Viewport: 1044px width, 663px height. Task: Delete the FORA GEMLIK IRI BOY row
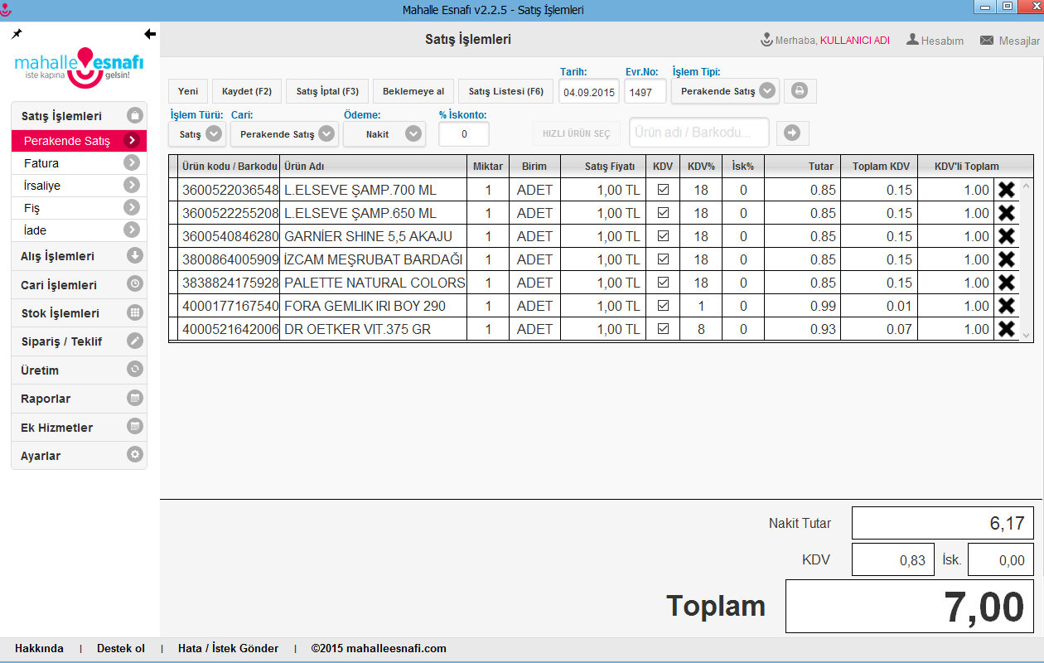point(1007,306)
